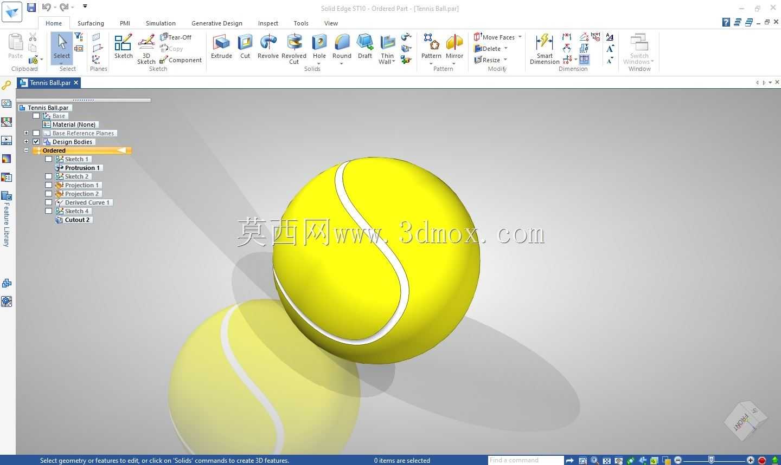Open the Round command dropdown arrow
Viewport: 781px width, 465px height.
pyautogui.click(x=342, y=63)
